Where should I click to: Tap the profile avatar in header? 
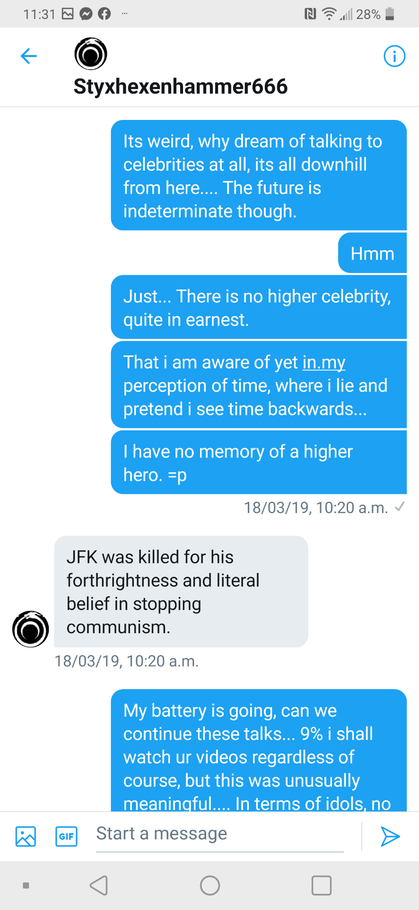[91, 54]
